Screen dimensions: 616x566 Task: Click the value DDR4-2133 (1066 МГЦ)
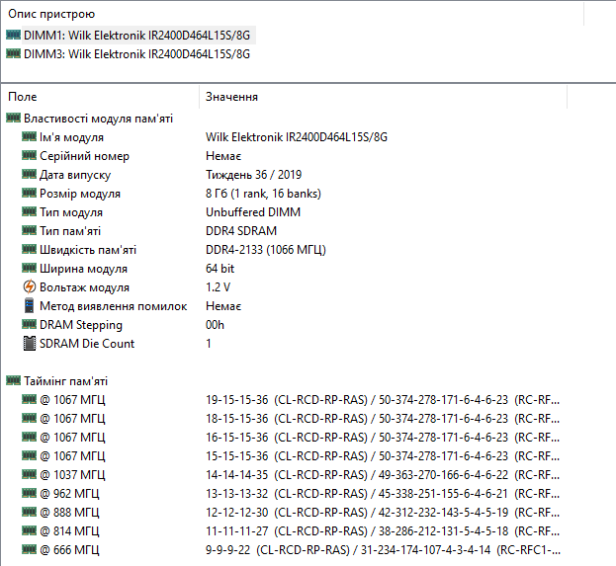[266, 250]
